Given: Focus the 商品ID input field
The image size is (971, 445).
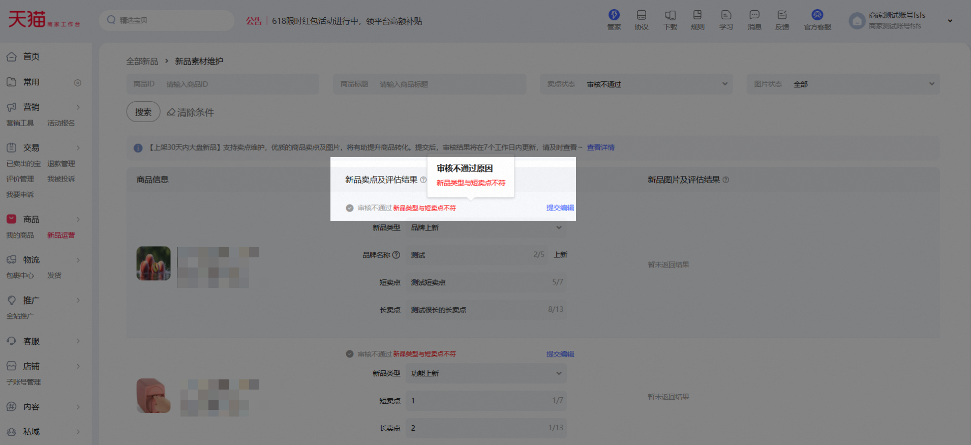Looking at the screenshot, I should click(223, 84).
